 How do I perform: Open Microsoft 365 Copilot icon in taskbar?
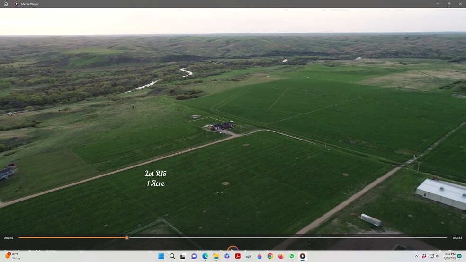point(227,256)
